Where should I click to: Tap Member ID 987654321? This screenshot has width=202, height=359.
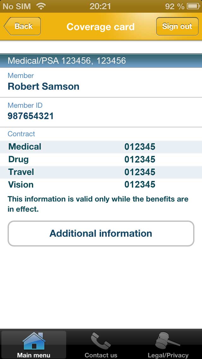31,116
